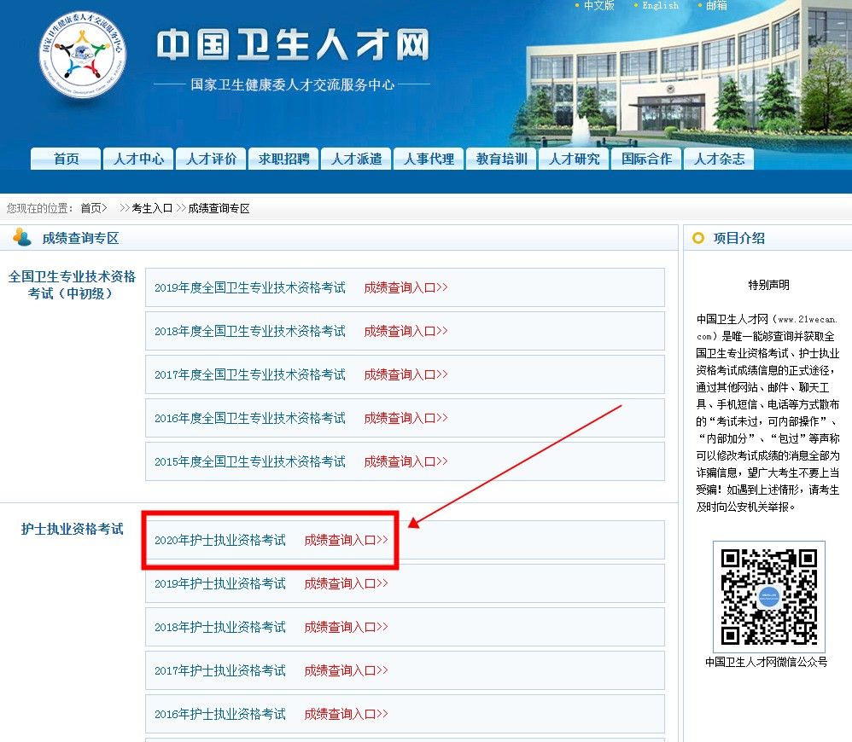Open 2019年护士执业资格考试 成绩查询入口

click(346, 583)
